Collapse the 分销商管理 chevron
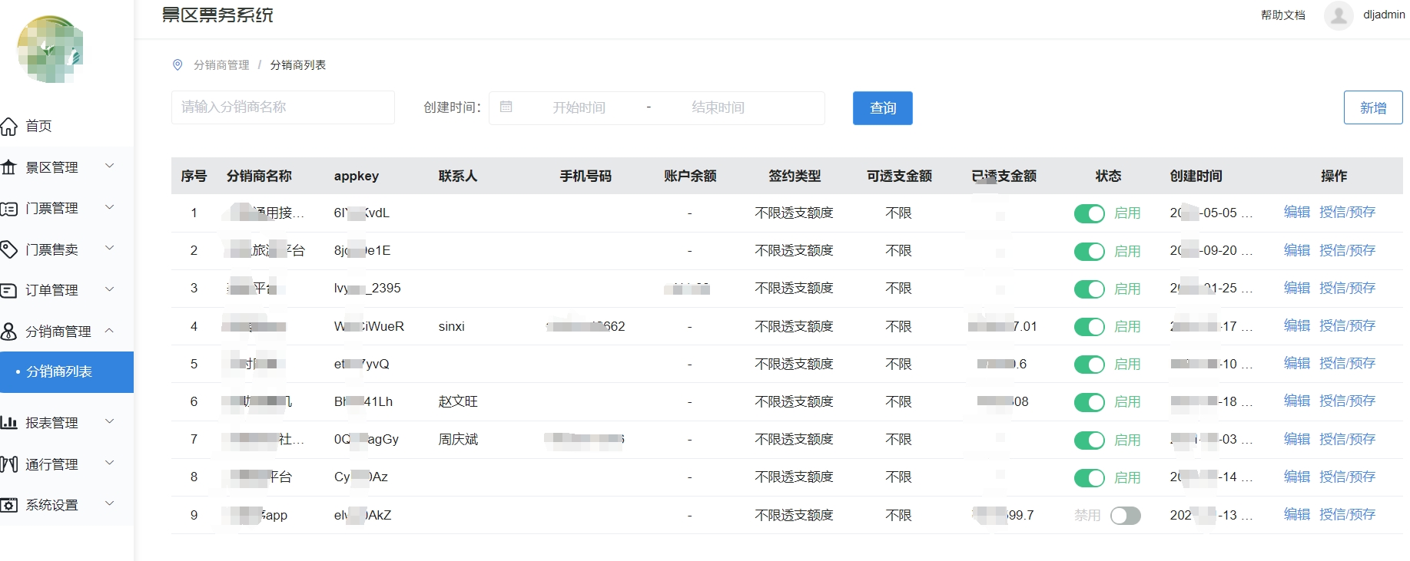 [109, 331]
